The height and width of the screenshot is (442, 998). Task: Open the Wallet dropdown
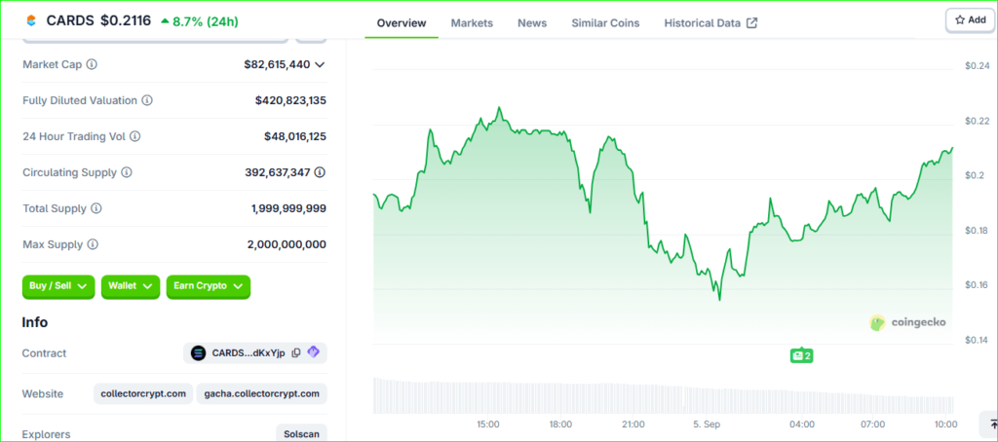coord(130,286)
